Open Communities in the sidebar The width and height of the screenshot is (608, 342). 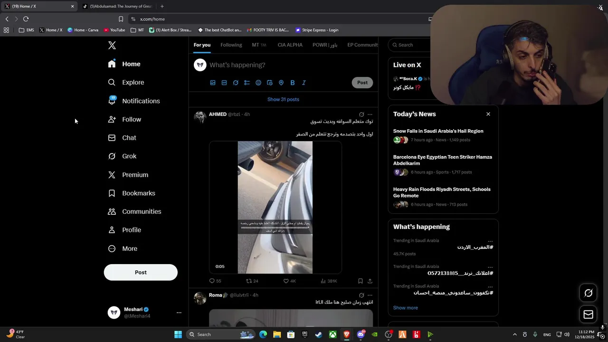pyautogui.click(x=134, y=211)
